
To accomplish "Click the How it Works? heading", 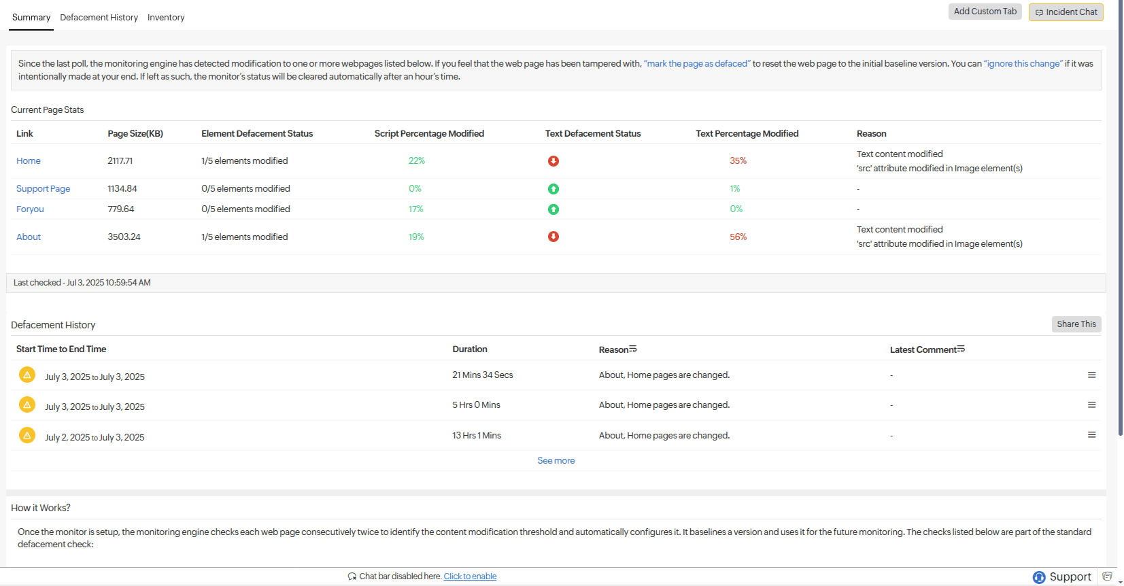I will [41, 508].
